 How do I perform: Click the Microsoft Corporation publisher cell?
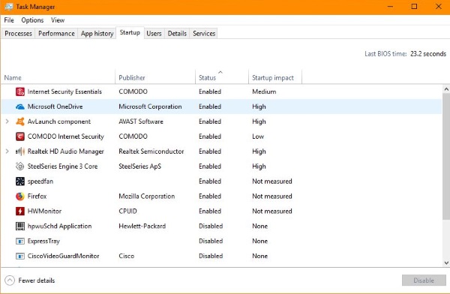point(150,106)
